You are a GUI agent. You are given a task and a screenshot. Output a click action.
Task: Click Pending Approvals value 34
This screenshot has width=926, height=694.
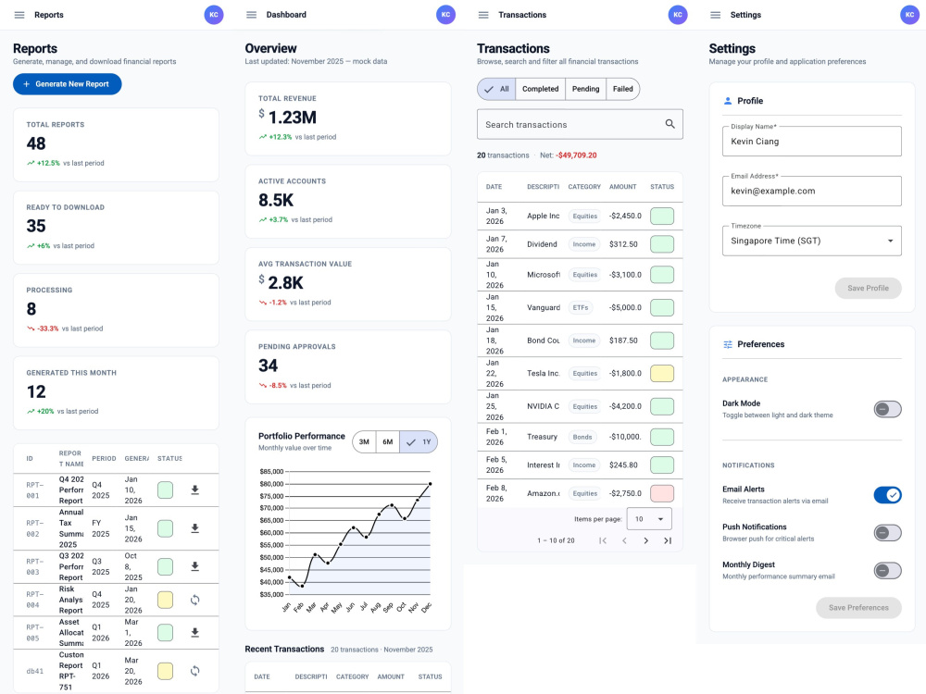click(269, 366)
